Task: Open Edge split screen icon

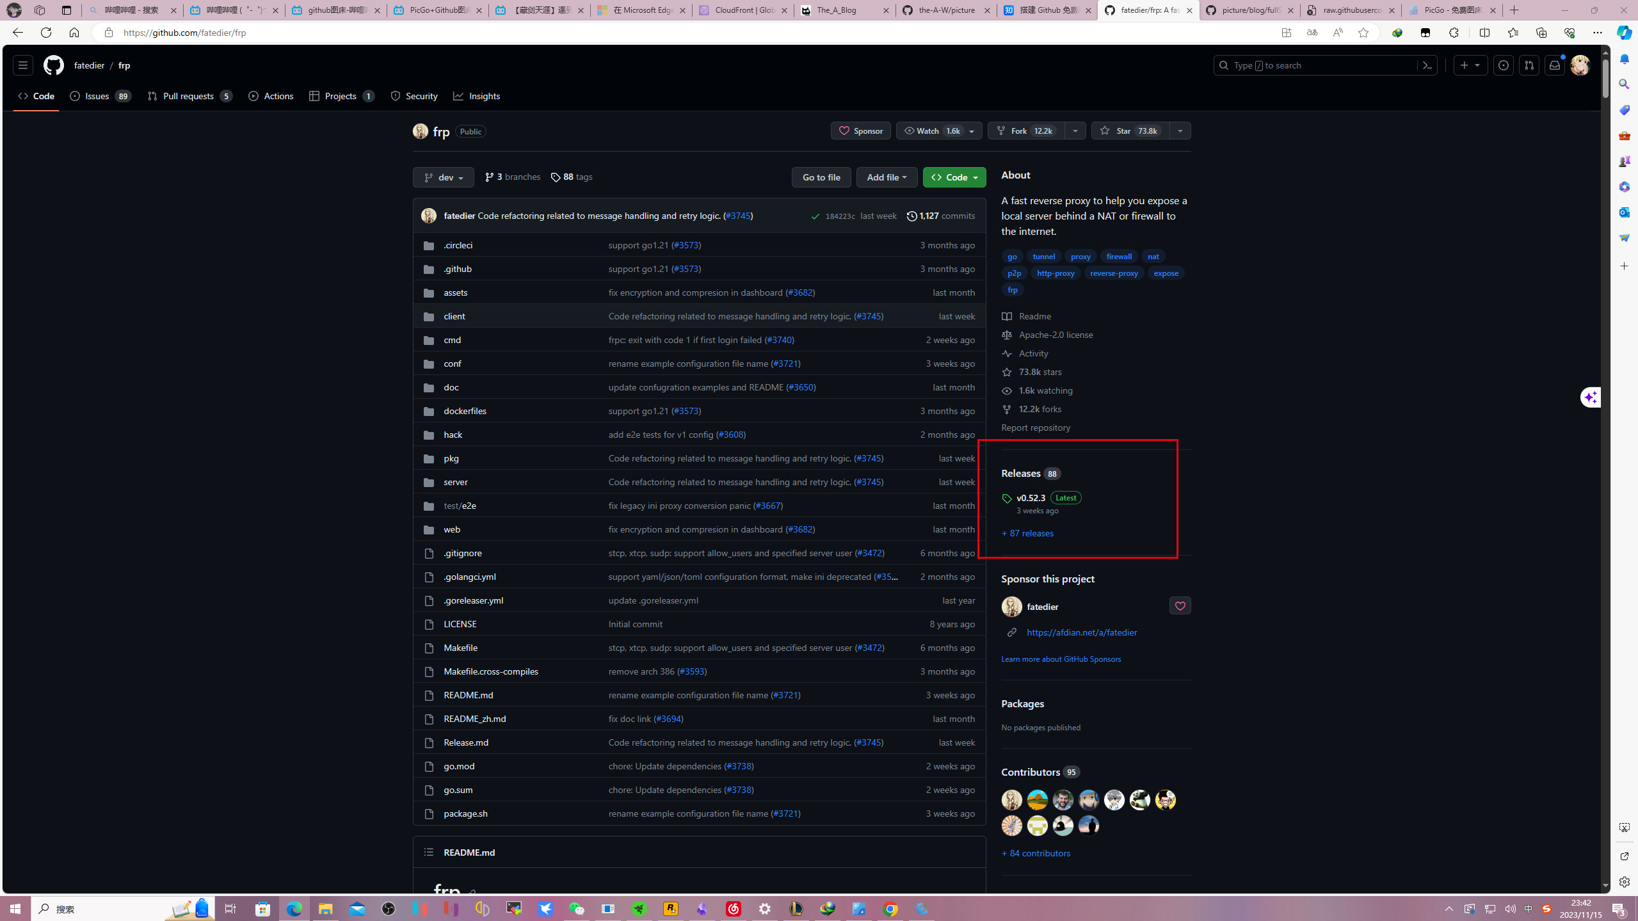Action: pyautogui.click(x=1484, y=33)
